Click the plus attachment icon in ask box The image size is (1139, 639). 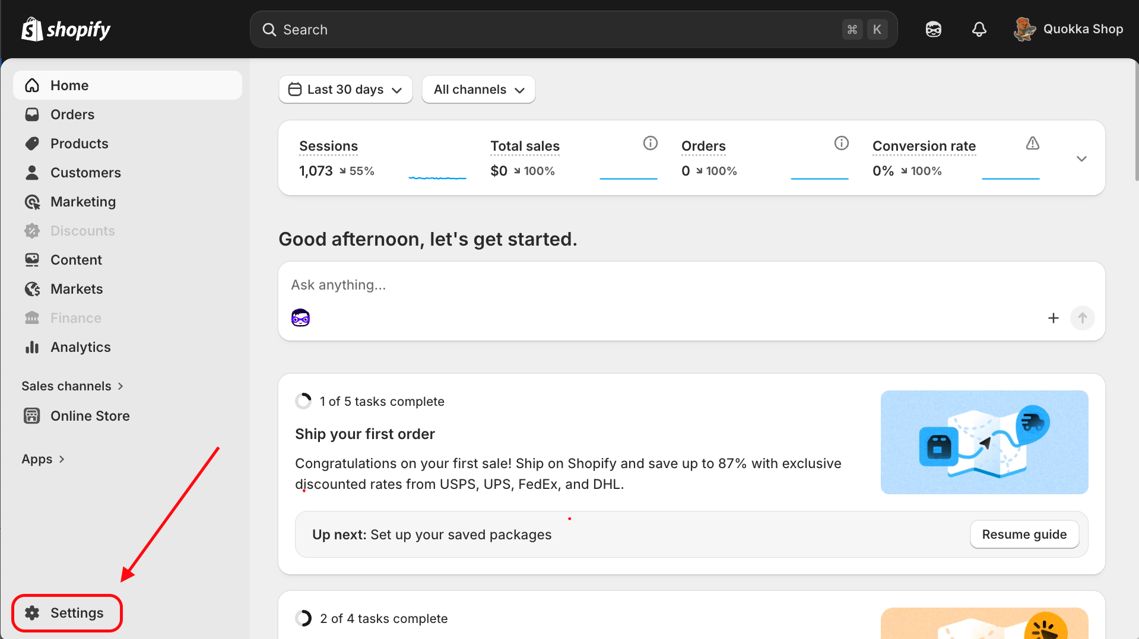click(x=1054, y=318)
